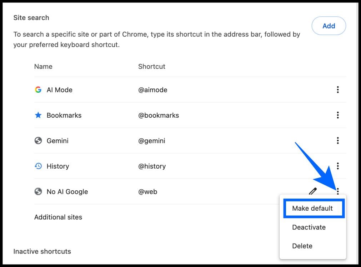
Task: Pick Delete from the popup menu
Action: point(302,246)
